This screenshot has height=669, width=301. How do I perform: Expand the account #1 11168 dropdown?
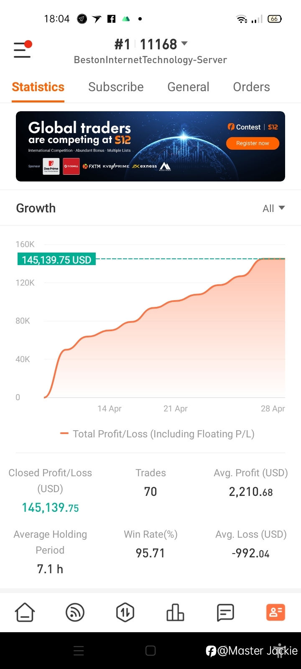(151, 44)
